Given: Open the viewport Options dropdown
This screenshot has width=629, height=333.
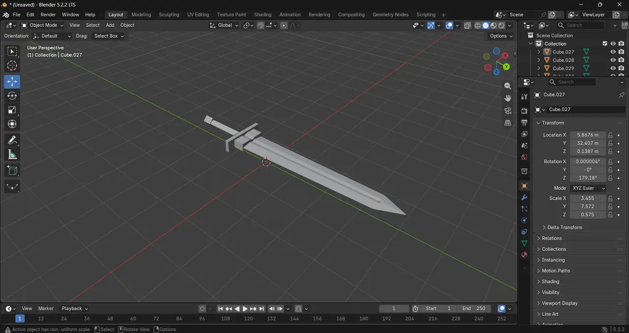Looking at the screenshot, I should point(501,36).
